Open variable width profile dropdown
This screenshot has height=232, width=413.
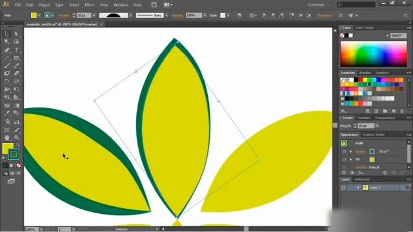(130, 15)
